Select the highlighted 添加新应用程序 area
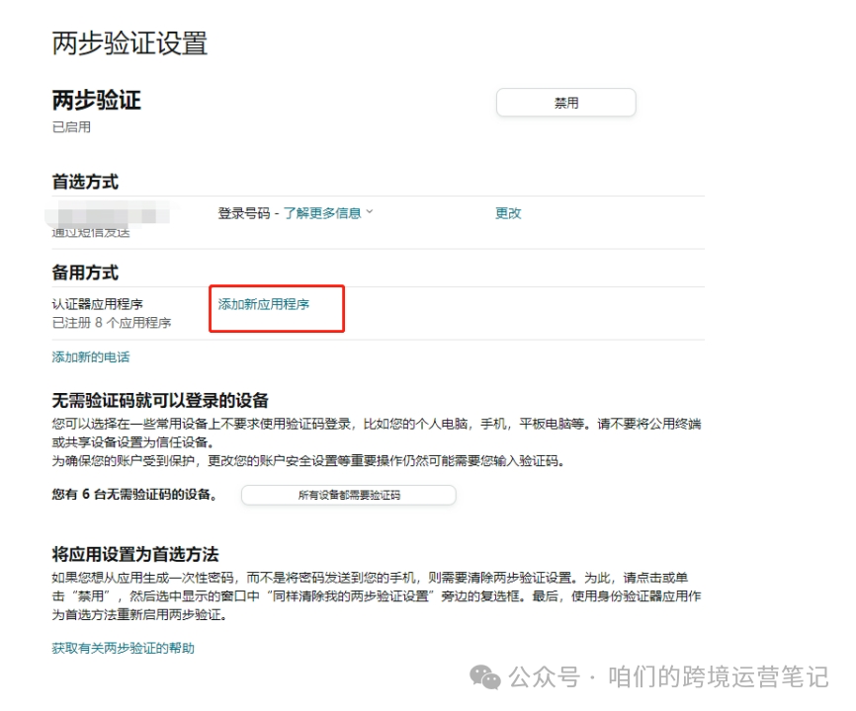The image size is (856, 711). pyautogui.click(x=276, y=308)
